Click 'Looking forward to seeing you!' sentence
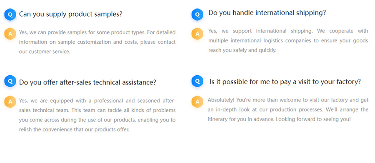The image size is (375, 163). click(x=313, y=119)
